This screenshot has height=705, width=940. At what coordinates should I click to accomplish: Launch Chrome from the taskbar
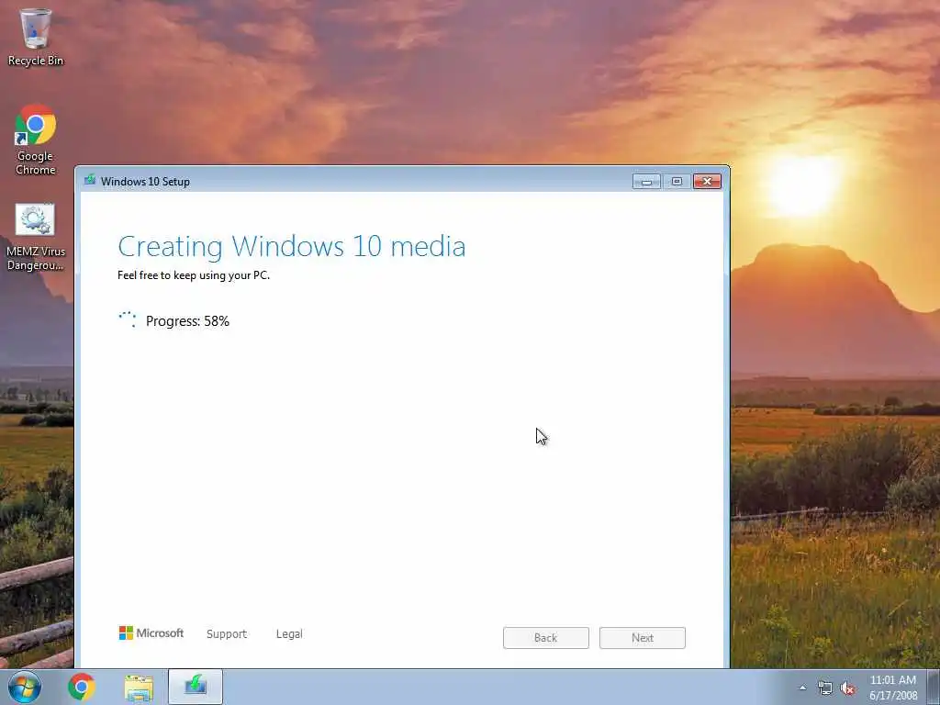(x=82, y=687)
